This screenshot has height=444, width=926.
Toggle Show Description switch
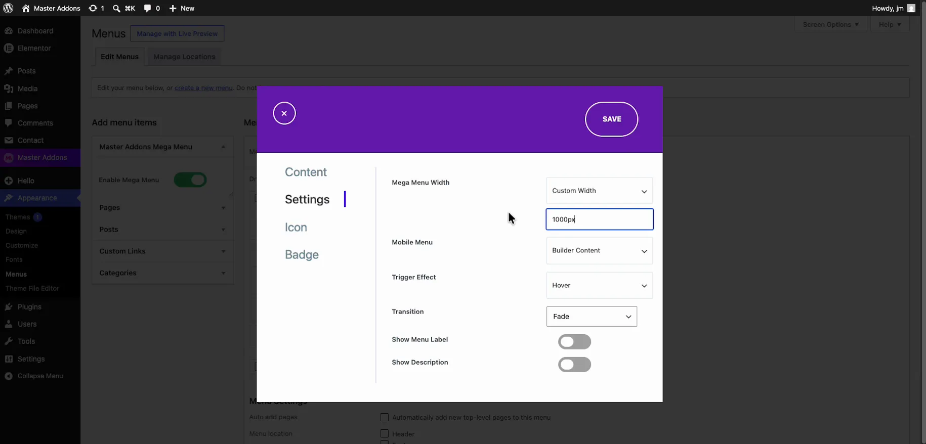pyautogui.click(x=574, y=365)
